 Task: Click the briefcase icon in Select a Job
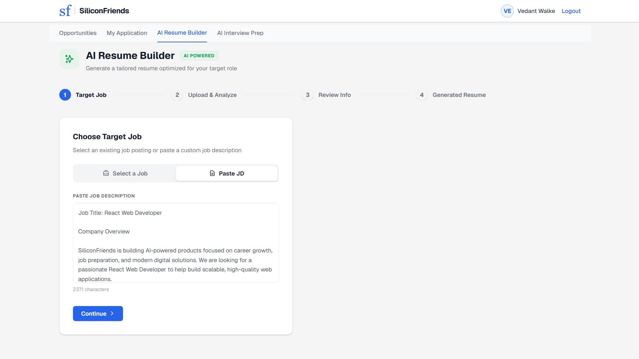point(106,173)
